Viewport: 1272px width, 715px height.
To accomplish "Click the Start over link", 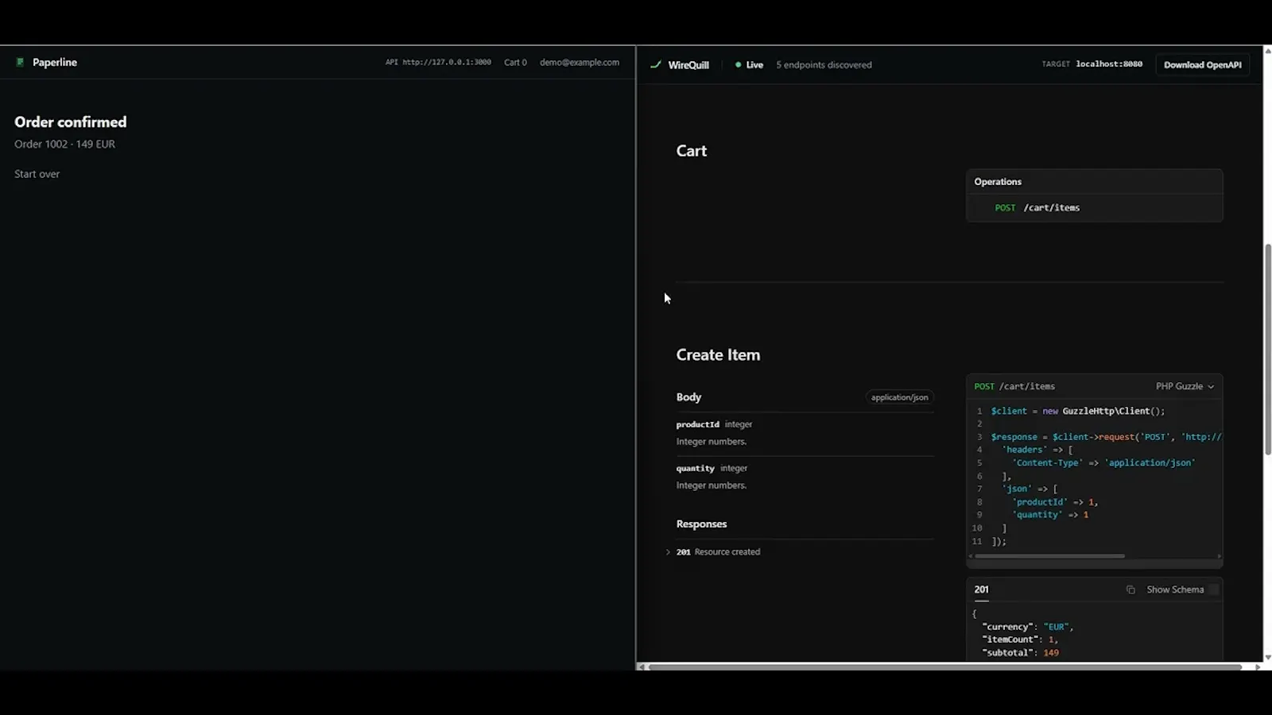I will tap(37, 174).
